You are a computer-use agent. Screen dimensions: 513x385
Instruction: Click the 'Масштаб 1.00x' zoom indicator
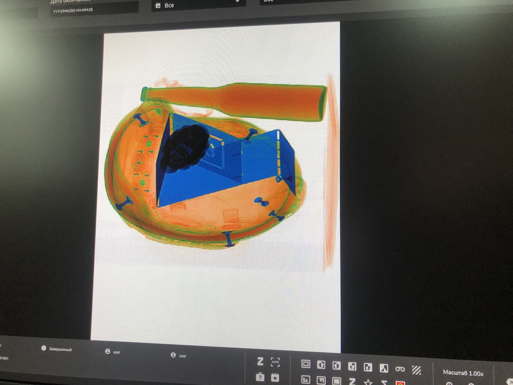point(463,373)
